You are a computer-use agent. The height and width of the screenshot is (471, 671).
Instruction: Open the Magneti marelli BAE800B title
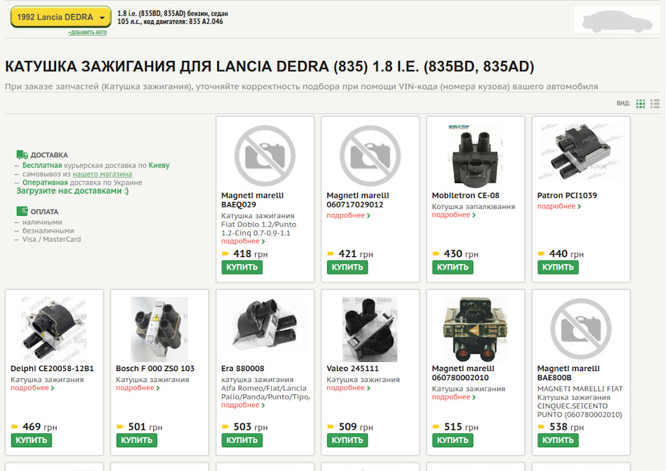568,373
